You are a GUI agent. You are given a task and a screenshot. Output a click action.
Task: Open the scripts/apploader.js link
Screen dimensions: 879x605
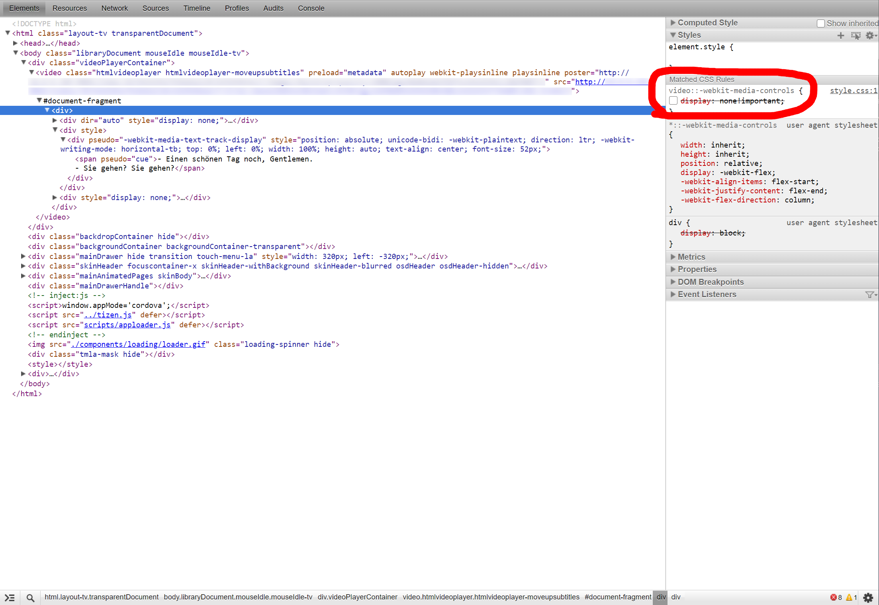pos(127,325)
